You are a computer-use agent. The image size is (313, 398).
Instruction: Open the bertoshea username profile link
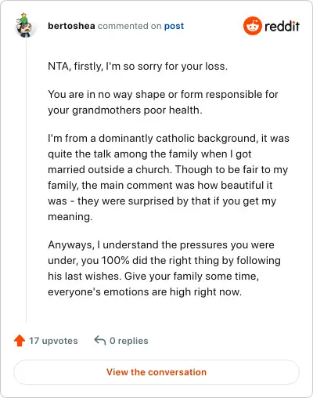click(71, 26)
